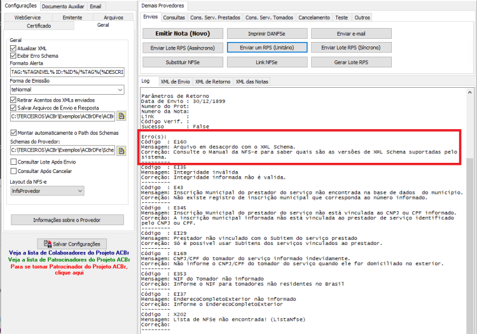
Task: Click Enviar um RPS (Unitário) button
Action: pyautogui.click(x=266, y=48)
